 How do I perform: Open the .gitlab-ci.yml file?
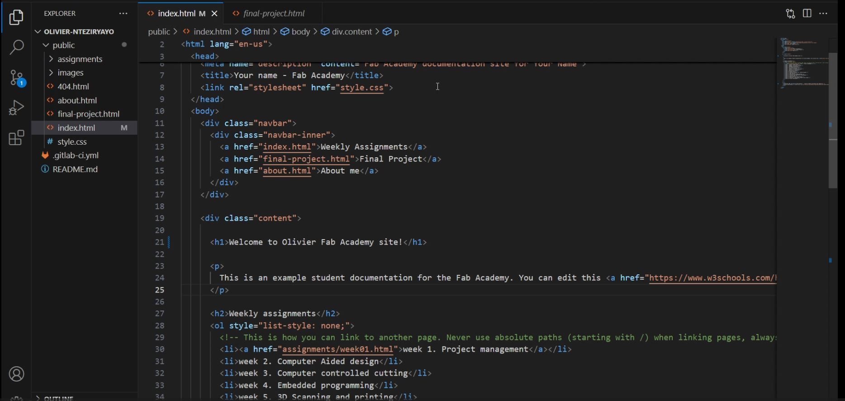coord(76,155)
